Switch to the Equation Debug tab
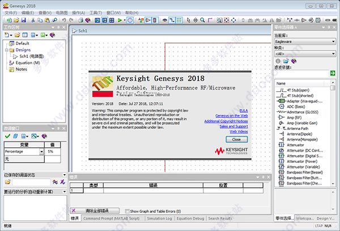 pyautogui.click(x=190, y=219)
